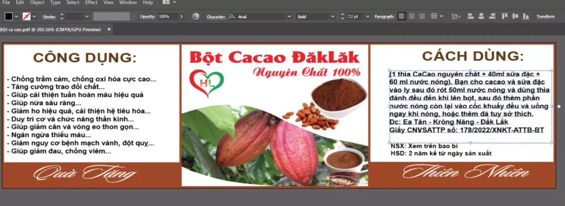Select align left paragraph button

(402, 16)
